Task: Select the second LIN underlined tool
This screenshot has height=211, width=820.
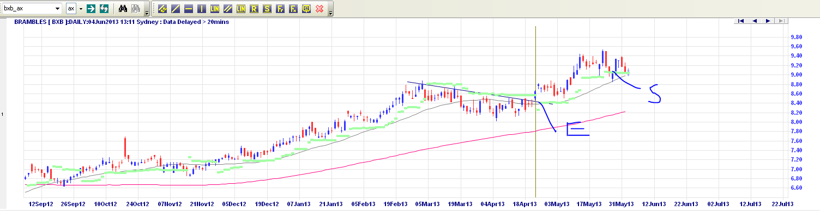Action: click(241, 9)
